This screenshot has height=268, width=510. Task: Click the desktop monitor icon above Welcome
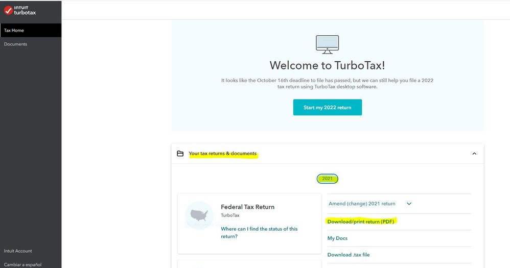(327, 44)
